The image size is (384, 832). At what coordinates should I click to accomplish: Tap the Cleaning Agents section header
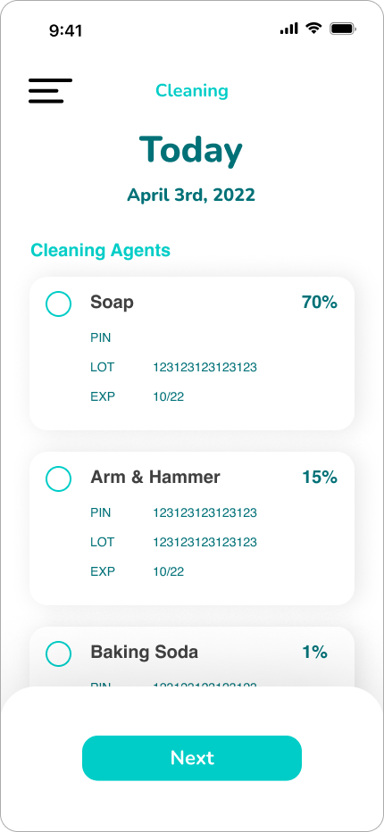(100, 250)
